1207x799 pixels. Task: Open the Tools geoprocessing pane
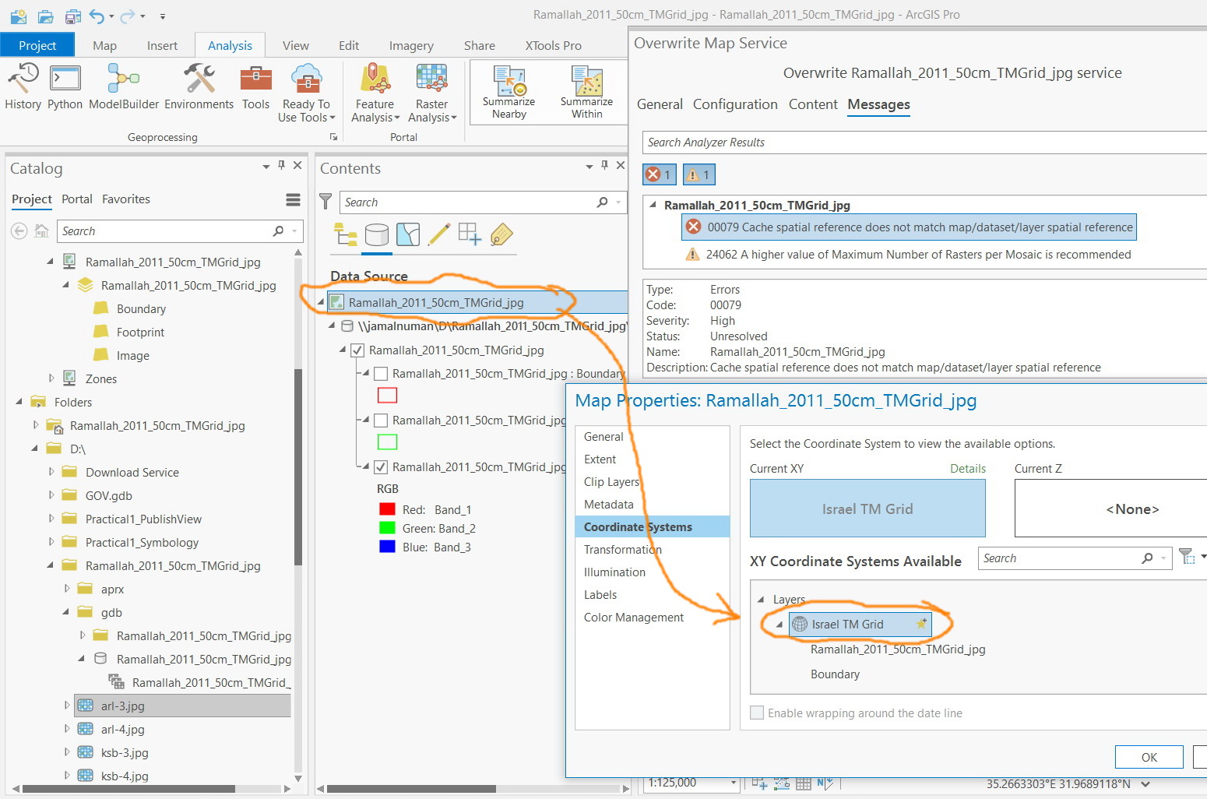click(255, 87)
